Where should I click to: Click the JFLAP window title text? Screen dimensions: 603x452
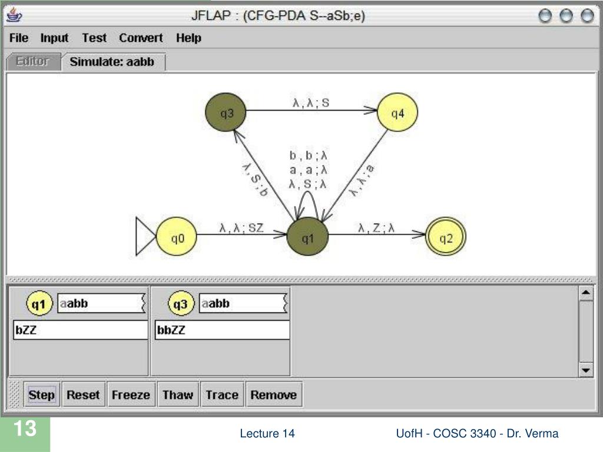[x=278, y=16]
